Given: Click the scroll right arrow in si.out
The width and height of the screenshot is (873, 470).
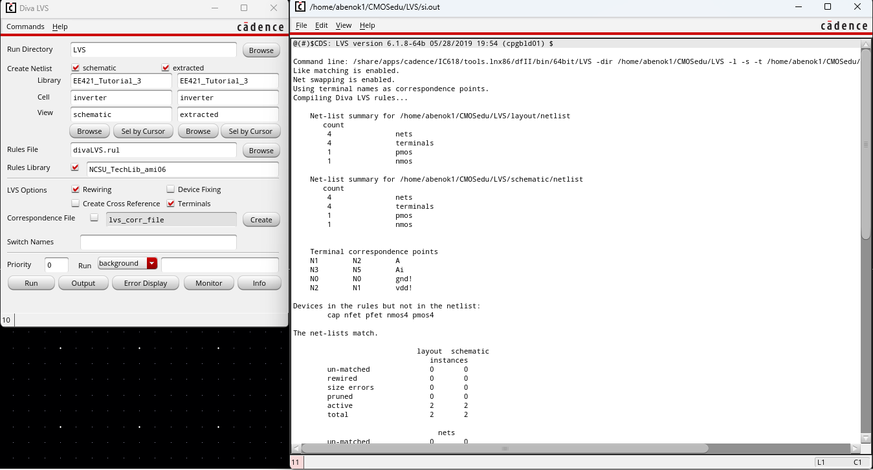Looking at the screenshot, I should [856, 448].
